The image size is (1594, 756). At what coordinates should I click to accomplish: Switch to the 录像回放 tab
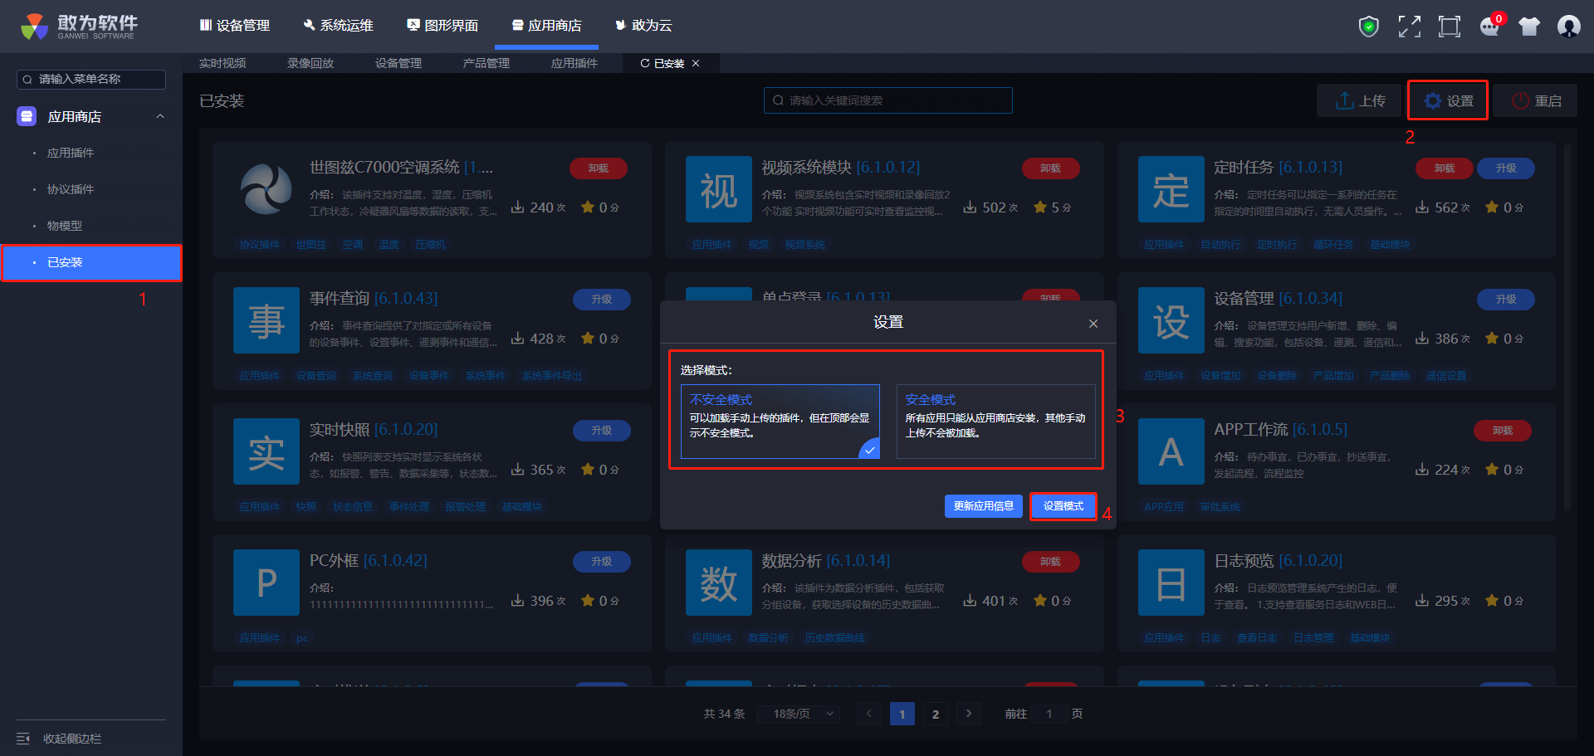[310, 63]
